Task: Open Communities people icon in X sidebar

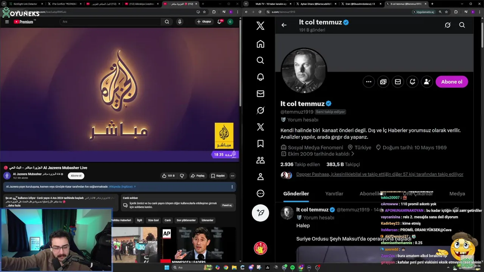Action: 260,160
